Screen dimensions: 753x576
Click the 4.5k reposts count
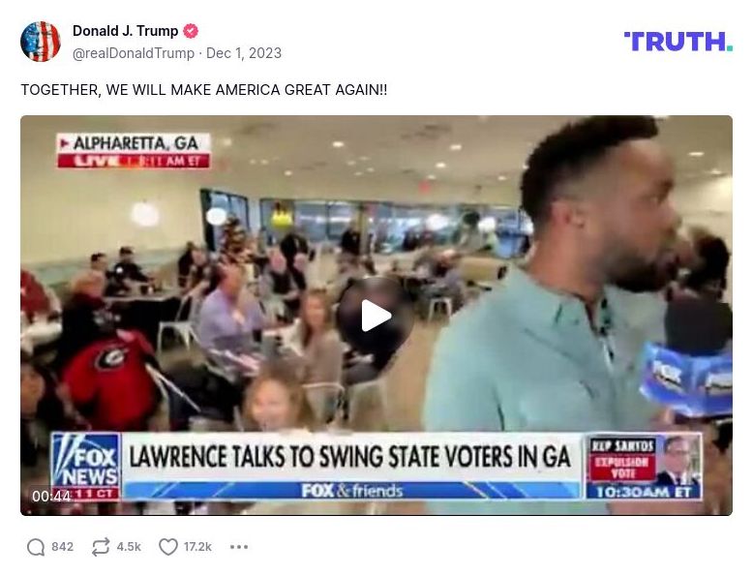pos(129,547)
